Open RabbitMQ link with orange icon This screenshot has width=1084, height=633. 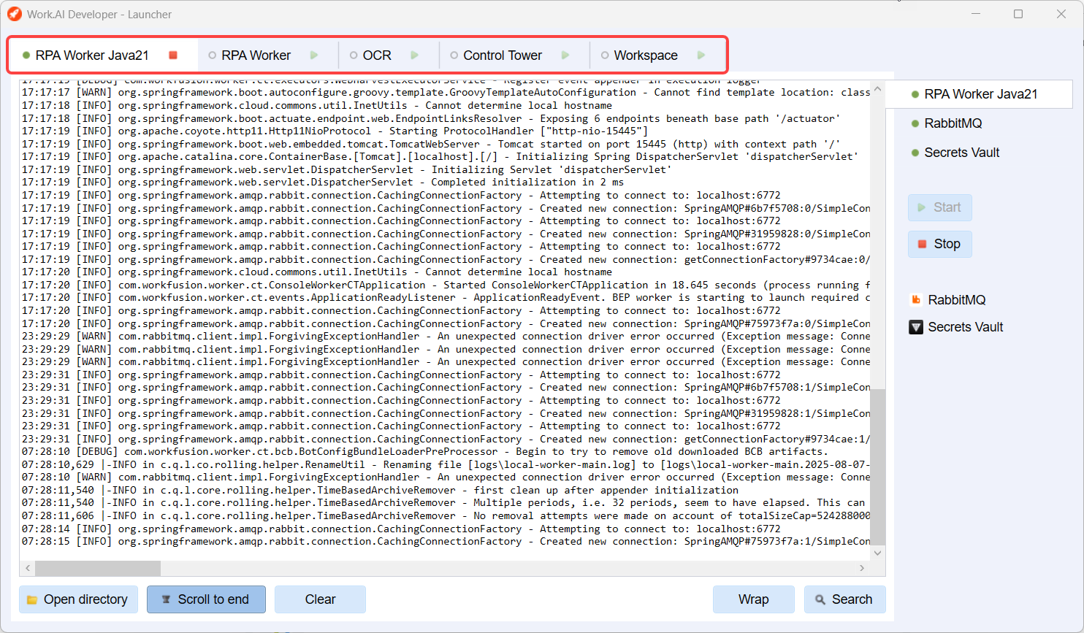click(956, 300)
